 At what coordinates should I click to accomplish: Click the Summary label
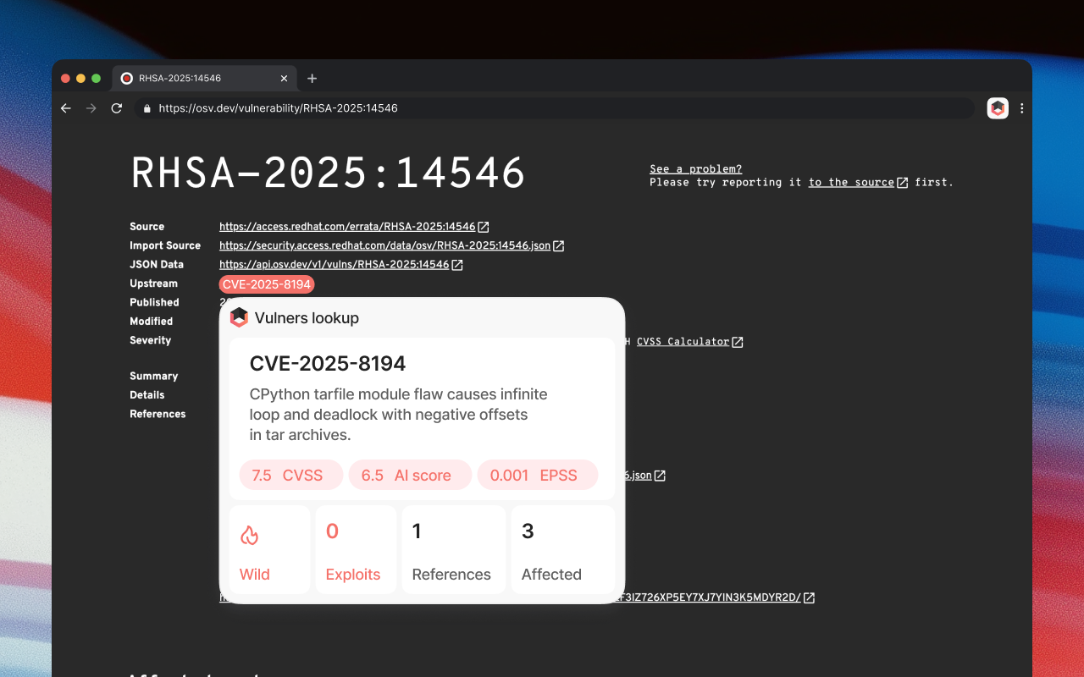[x=154, y=376]
